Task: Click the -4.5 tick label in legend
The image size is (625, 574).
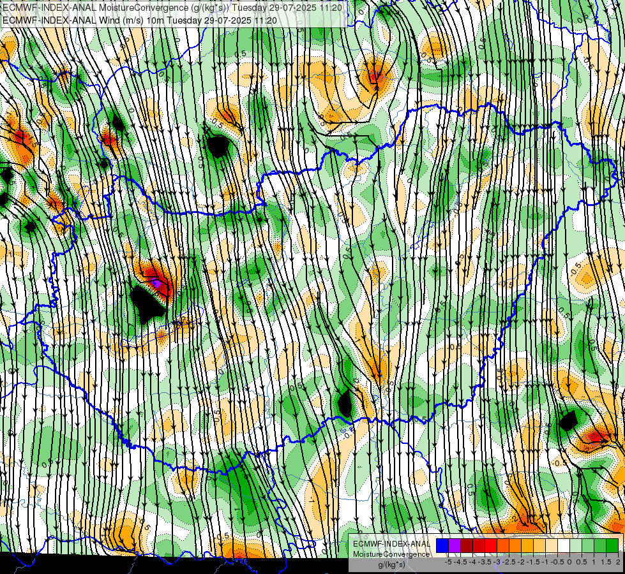Action: point(460,562)
